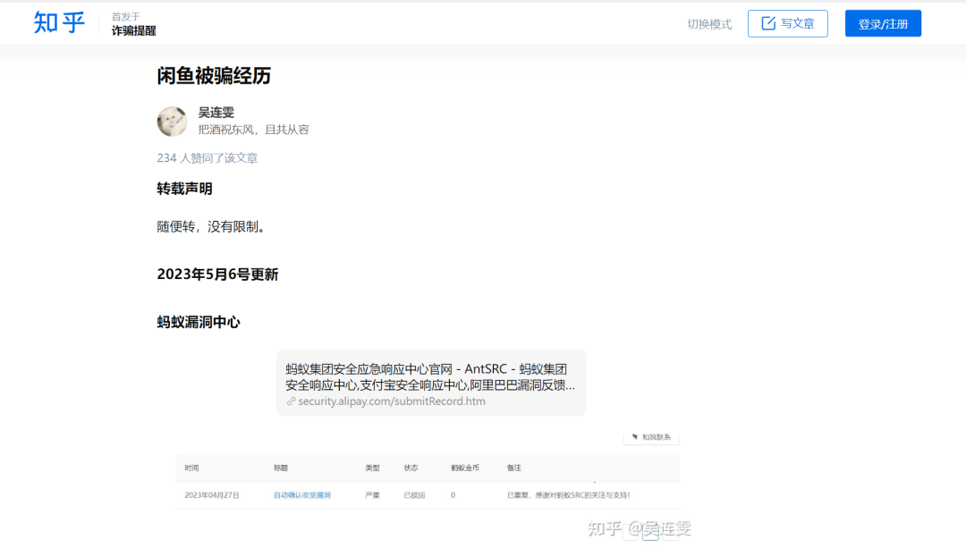966x557 pixels.
Task: Select the heading 转载声明
Action: click(184, 189)
